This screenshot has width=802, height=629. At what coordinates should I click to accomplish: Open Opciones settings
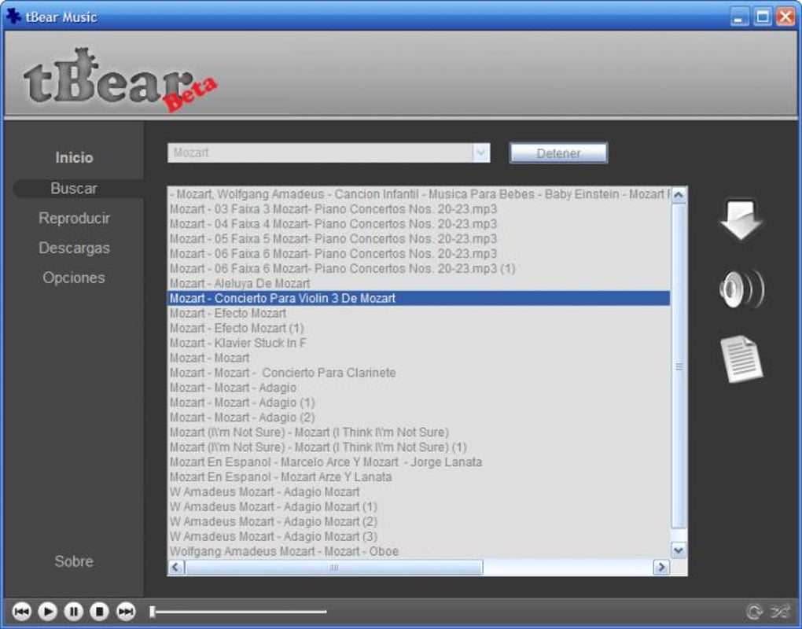click(73, 278)
